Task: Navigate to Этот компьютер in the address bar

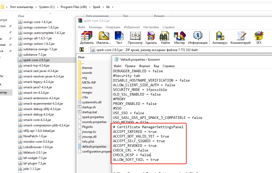Action: (21, 7)
